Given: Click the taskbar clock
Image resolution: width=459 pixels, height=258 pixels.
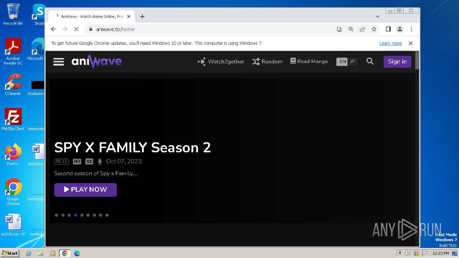Looking at the screenshot, I should pos(441,253).
